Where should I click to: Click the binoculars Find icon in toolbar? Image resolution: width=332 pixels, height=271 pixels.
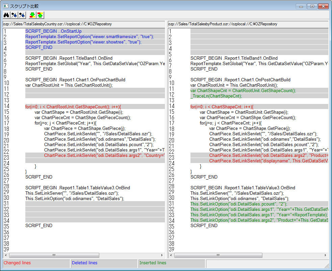(x=6, y=15)
